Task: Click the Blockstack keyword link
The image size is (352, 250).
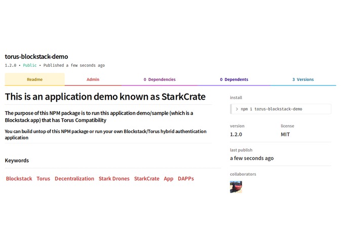Action: point(19,179)
